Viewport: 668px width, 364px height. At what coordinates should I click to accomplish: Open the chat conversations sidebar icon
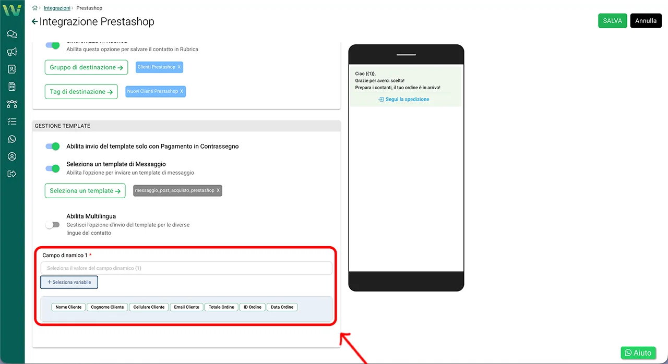[12, 34]
